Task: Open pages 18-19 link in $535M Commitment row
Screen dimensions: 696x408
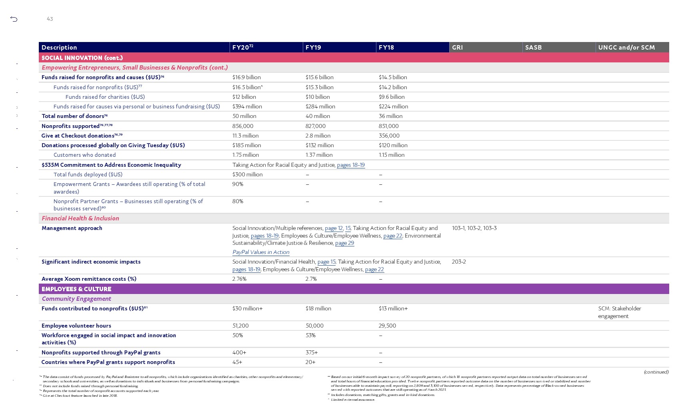Action: (x=350, y=165)
